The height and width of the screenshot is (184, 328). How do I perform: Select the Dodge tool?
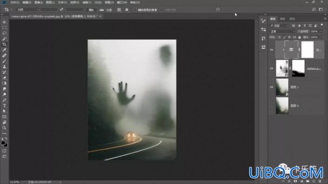(4, 95)
